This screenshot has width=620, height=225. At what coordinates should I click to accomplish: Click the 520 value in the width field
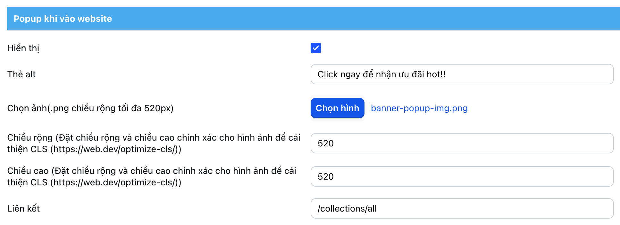[x=325, y=144]
